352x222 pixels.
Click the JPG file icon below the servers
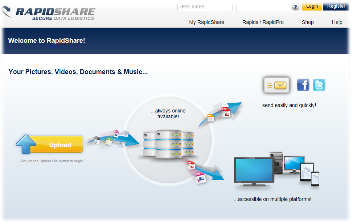coord(200,178)
